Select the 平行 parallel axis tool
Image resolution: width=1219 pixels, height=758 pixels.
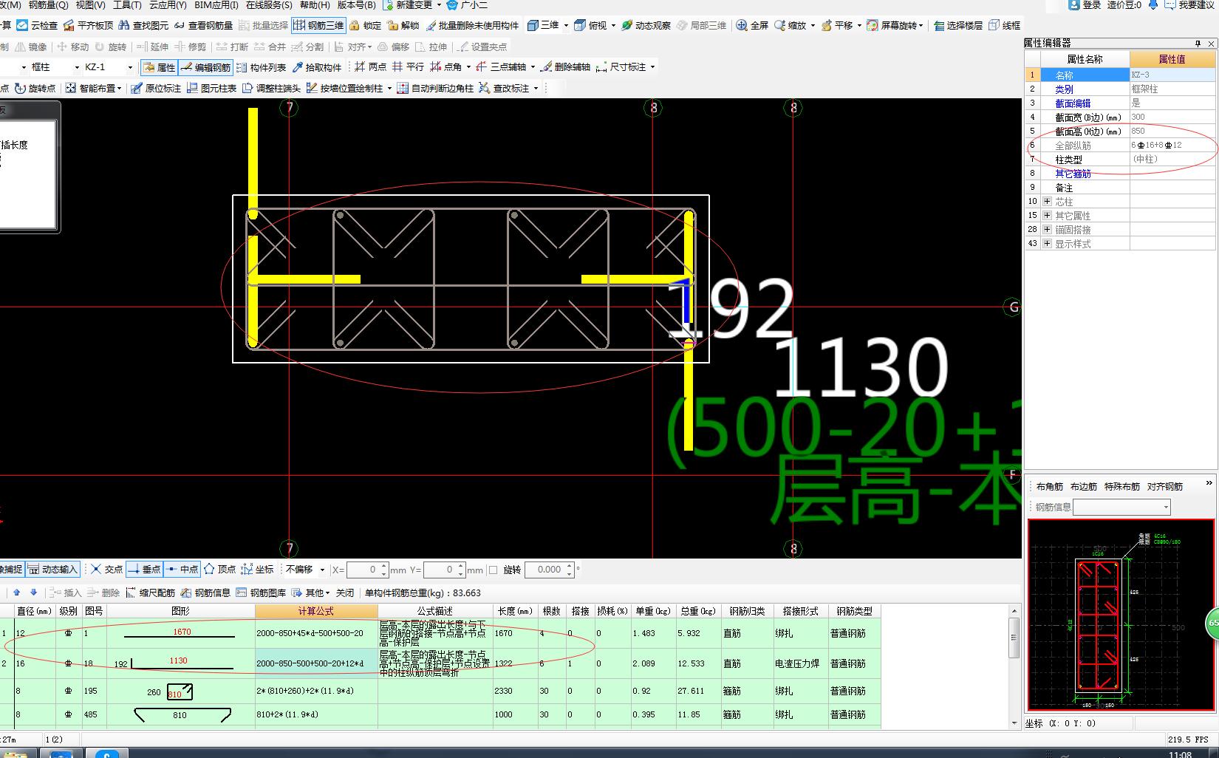(x=408, y=67)
